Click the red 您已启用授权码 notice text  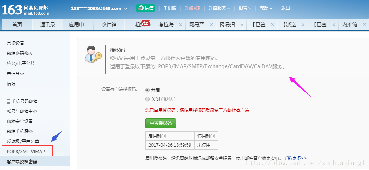[197, 110]
